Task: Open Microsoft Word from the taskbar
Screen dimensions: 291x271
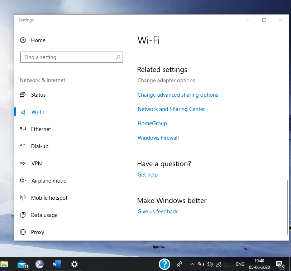Action: (x=57, y=264)
